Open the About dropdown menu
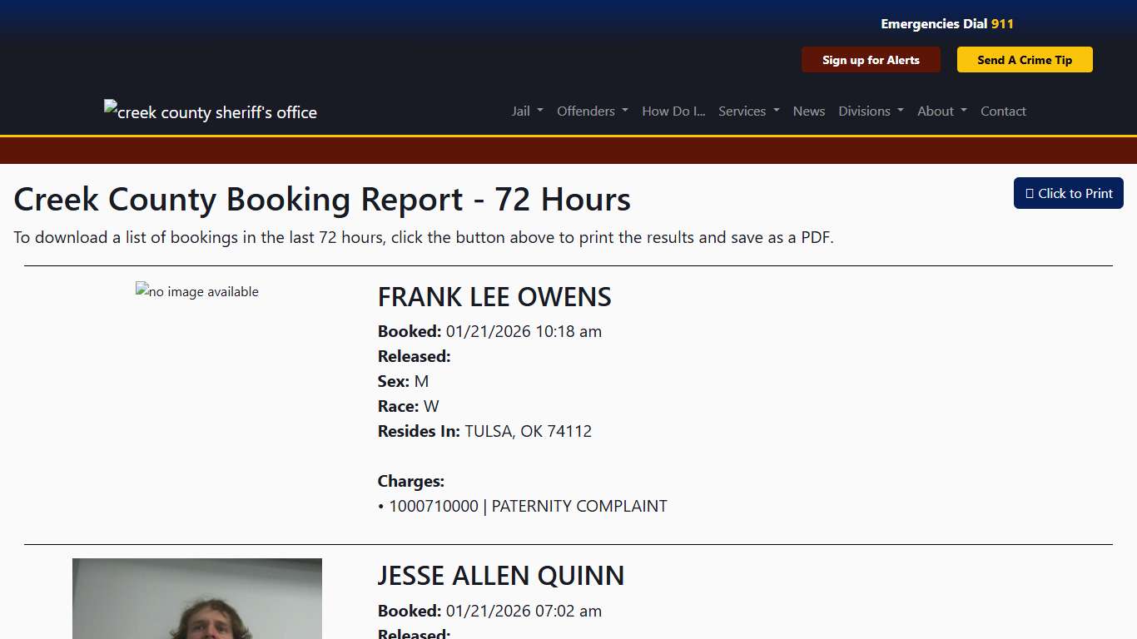The height and width of the screenshot is (639, 1137). pos(941,111)
